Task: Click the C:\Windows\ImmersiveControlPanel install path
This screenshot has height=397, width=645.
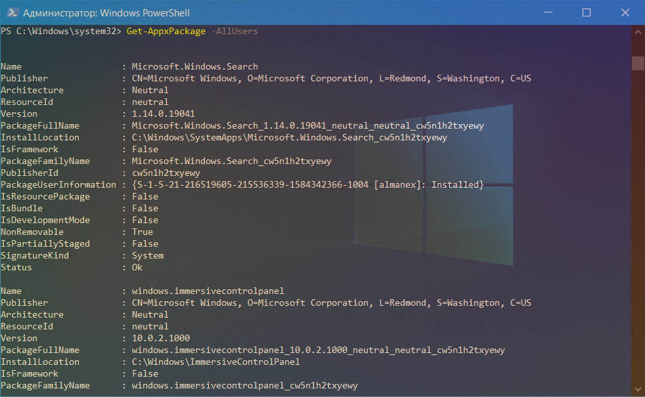Action: 216,362
